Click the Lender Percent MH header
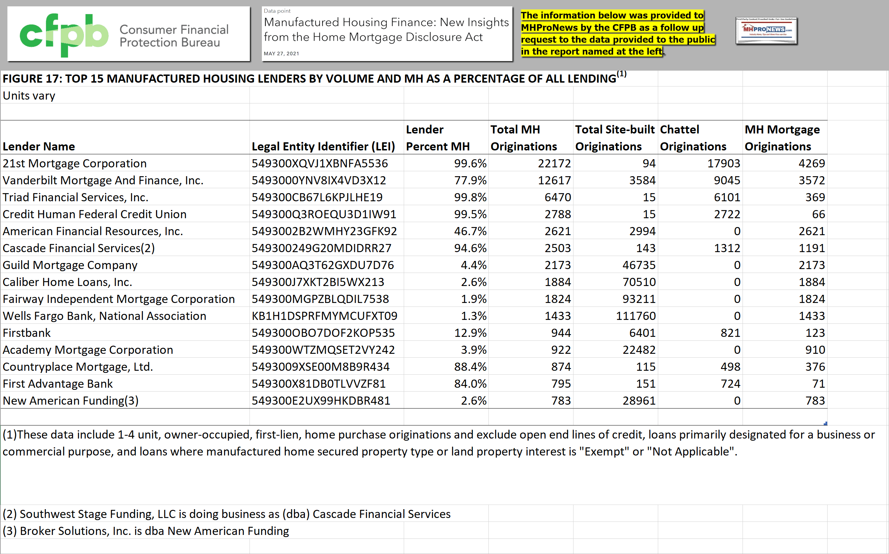 point(438,138)
